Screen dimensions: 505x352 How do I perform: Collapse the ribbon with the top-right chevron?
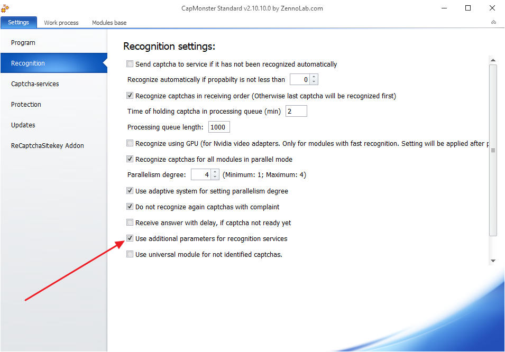pyautogui.click(x=493, y=22)
